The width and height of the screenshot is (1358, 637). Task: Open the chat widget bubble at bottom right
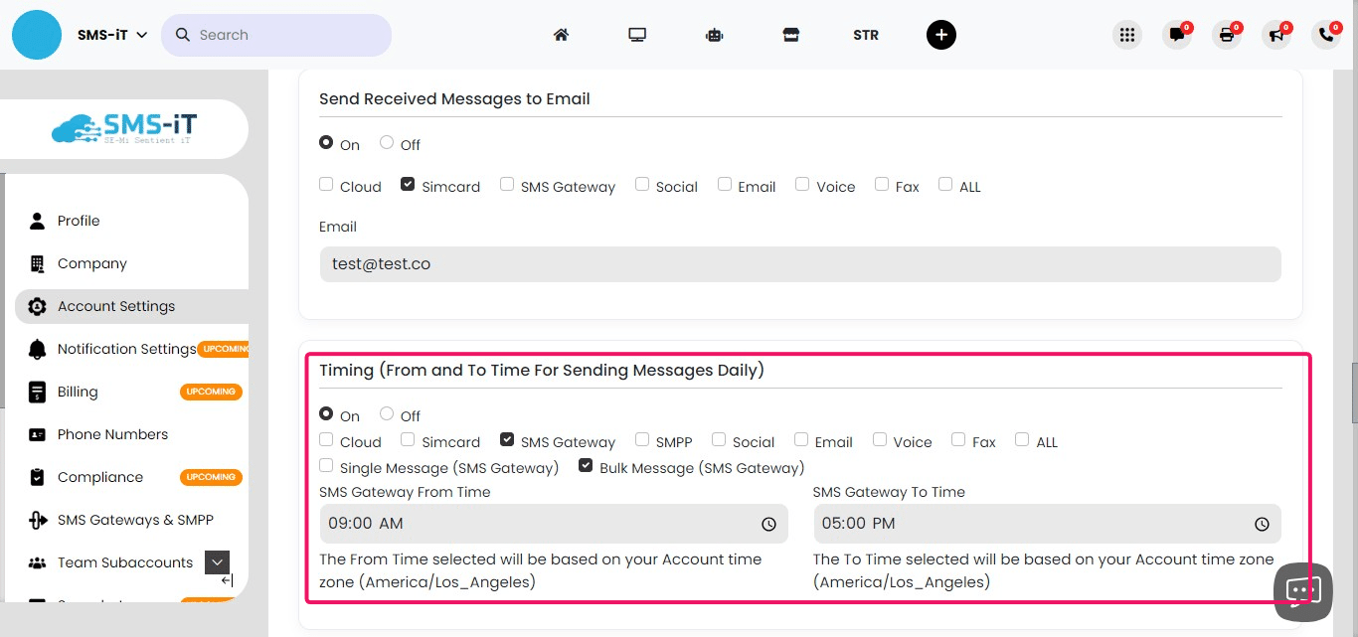1301,590
